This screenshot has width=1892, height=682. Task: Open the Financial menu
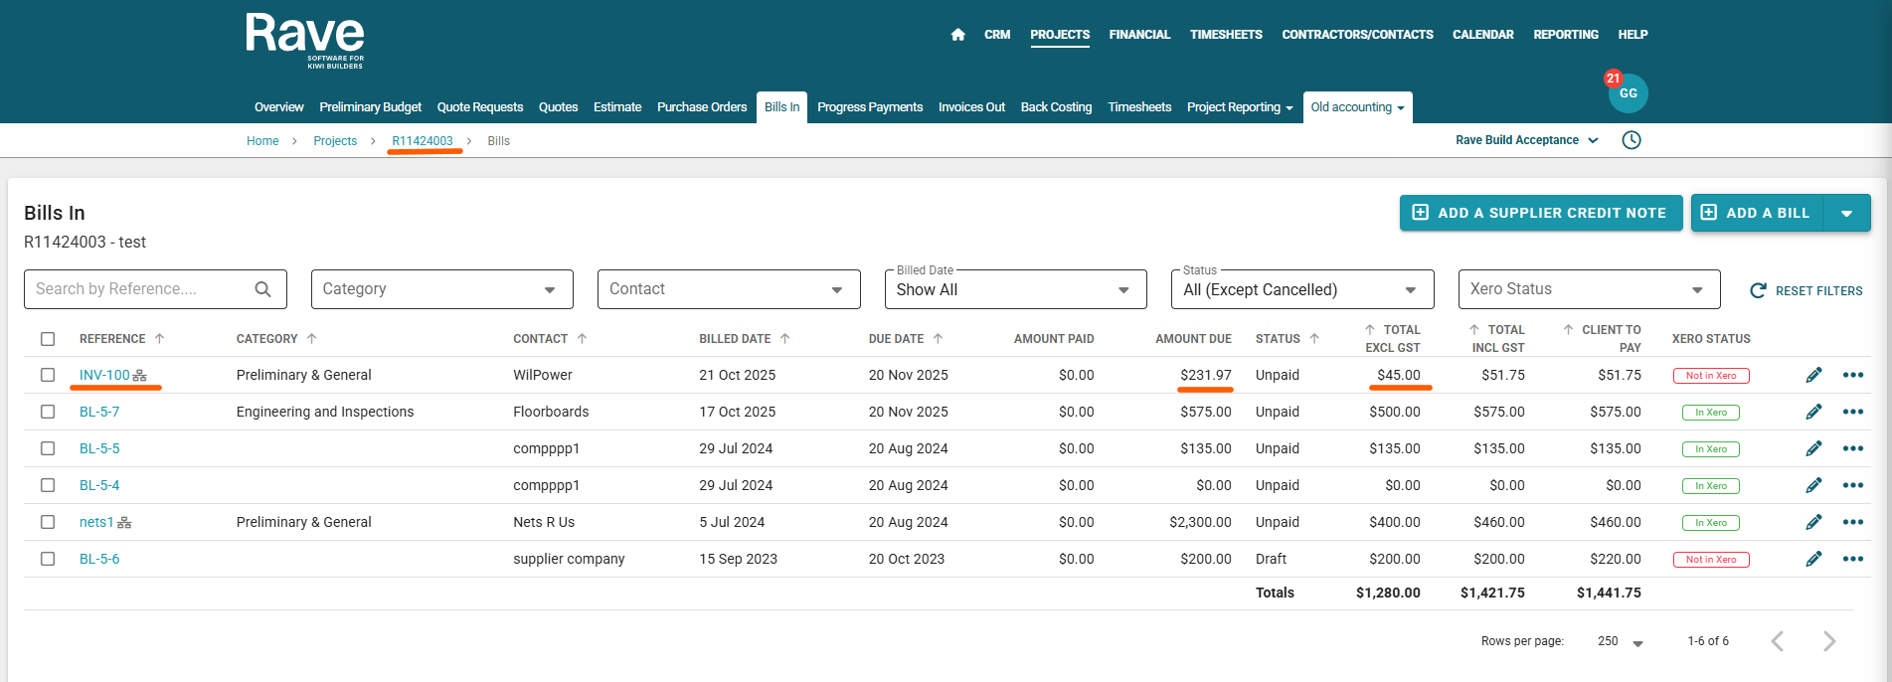(x=1139, y=35)
